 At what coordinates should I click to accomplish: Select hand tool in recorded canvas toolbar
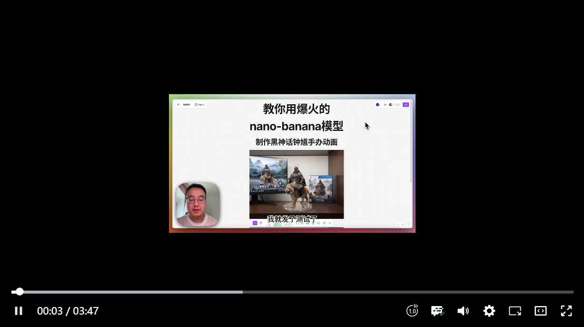point(260,223)
